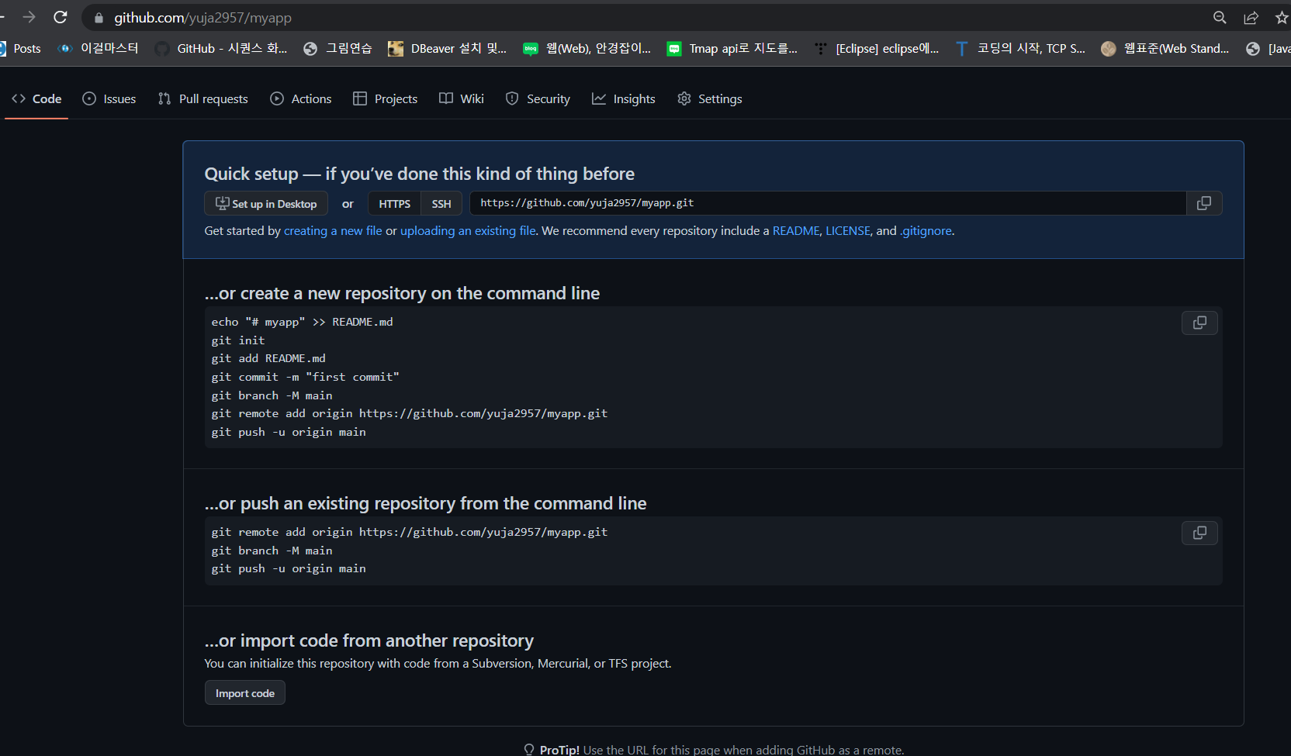Switch to the Code tab
This screenshot has height=756, width=1291.
pyautogui.click(x=36, y=99)
